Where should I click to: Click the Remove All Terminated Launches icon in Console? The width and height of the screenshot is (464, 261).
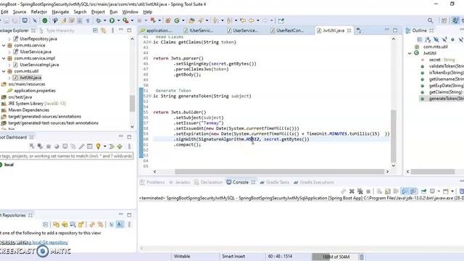click(x=360, y=191)
